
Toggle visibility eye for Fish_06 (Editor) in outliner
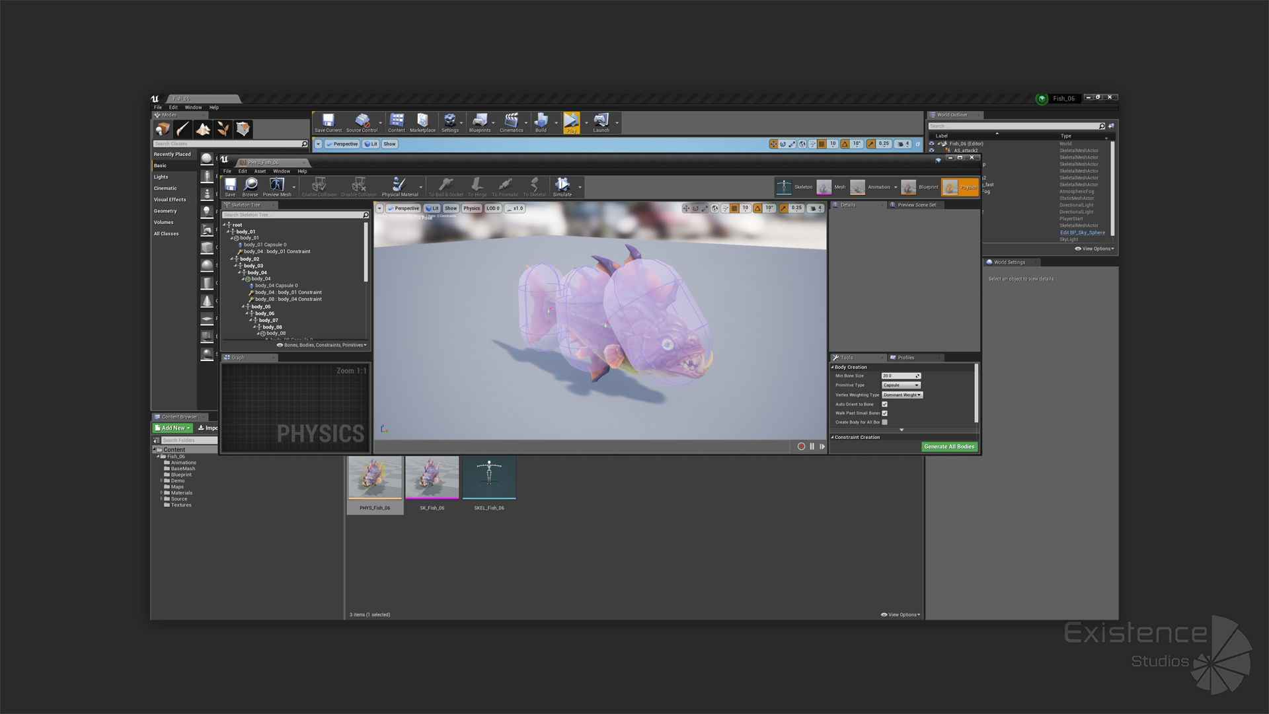click(x=932, y=143)
